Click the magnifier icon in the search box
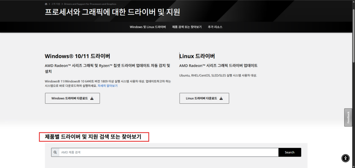355x168 pixels. pos(55,152)
